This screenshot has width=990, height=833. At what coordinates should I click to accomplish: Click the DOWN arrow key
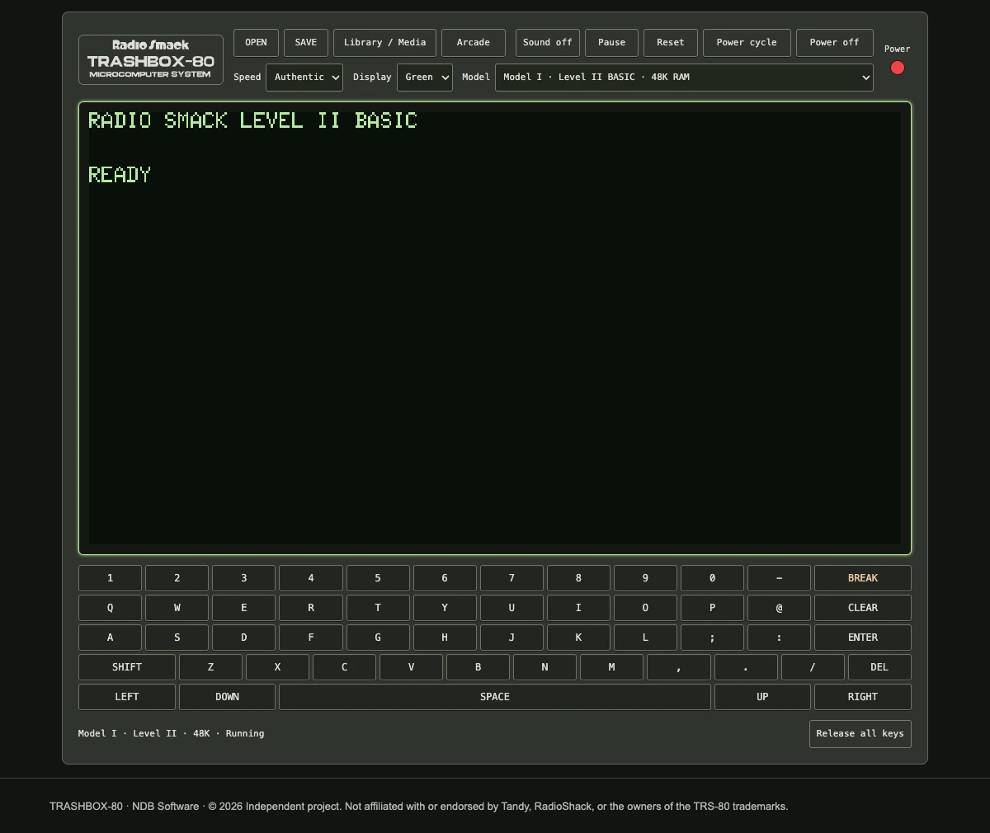point(227,697)
